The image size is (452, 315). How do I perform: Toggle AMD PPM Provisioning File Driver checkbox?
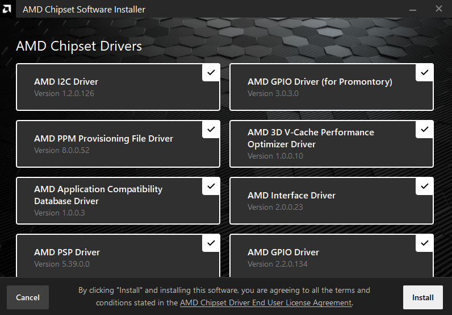(x=211, y=130)
